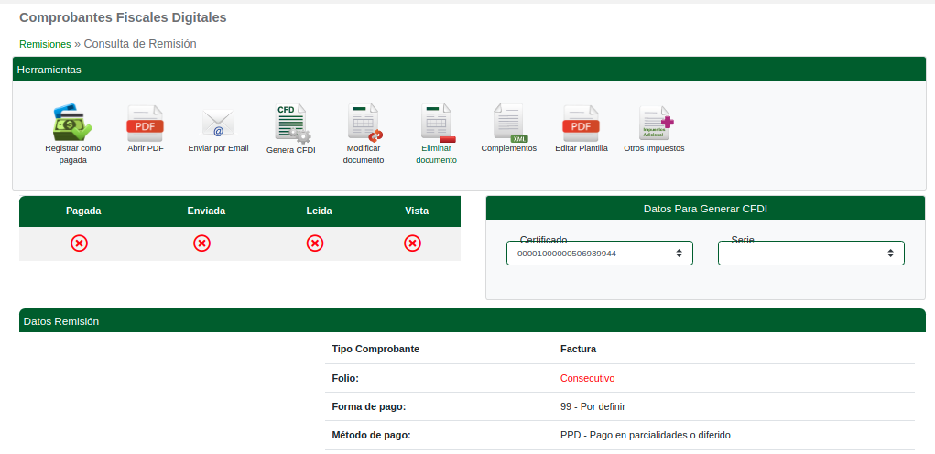The width and height of the screenshot is (935, 454).
Task: Click the Datos Para Generar CFDI header
Action: [705, 209]
